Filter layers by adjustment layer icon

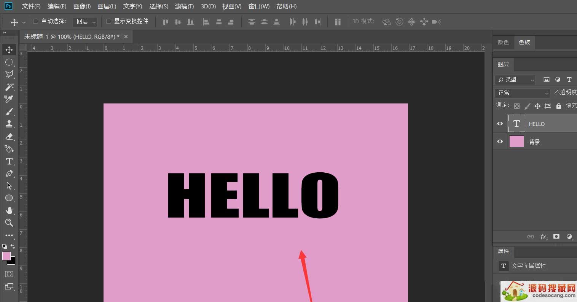(x=558, y=79)
